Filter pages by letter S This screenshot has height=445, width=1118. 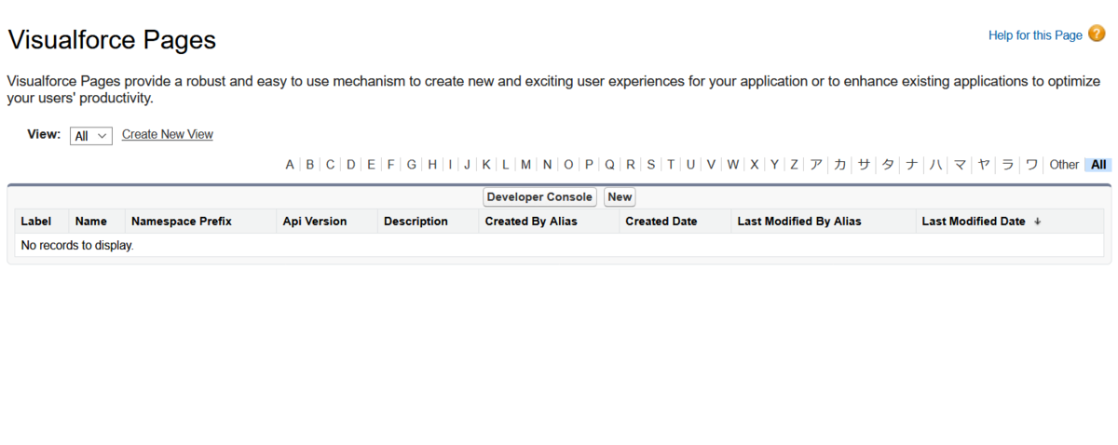[650, 165]
